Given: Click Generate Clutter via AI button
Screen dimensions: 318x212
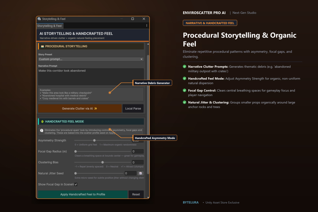Looking at the screenshot, I should [80, 108].
